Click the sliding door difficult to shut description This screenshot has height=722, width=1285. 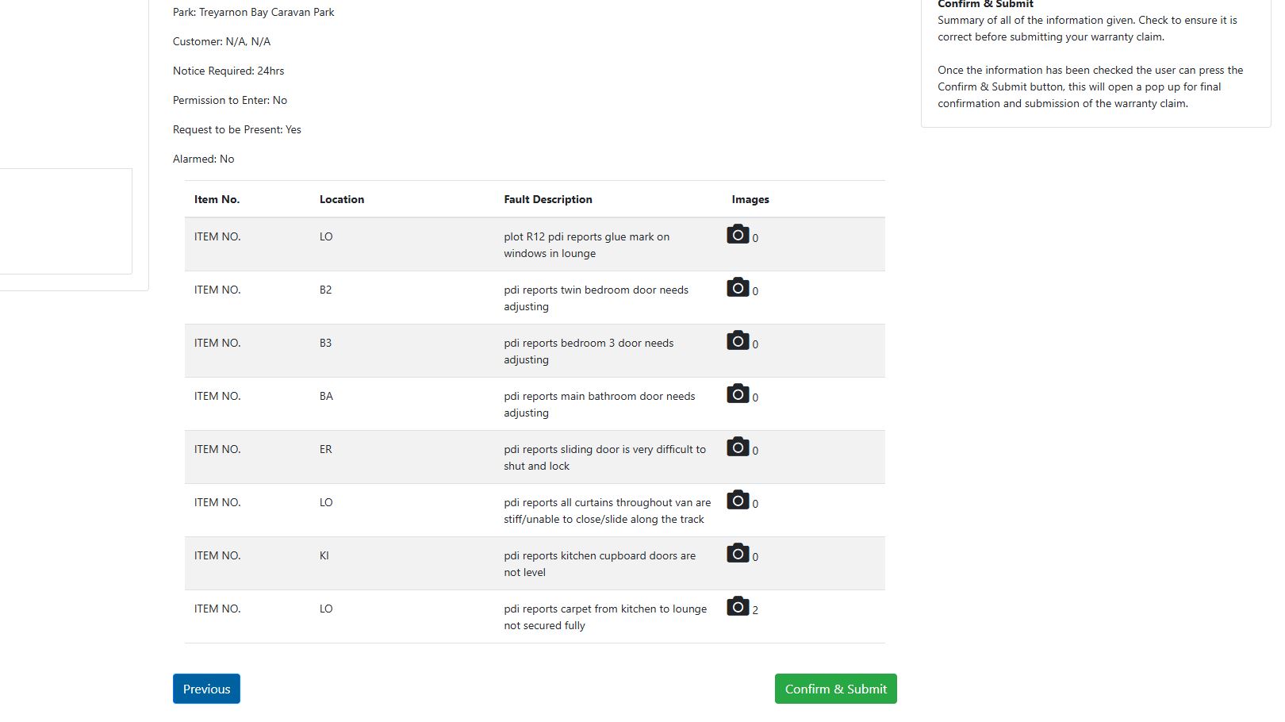coord(604,458)
